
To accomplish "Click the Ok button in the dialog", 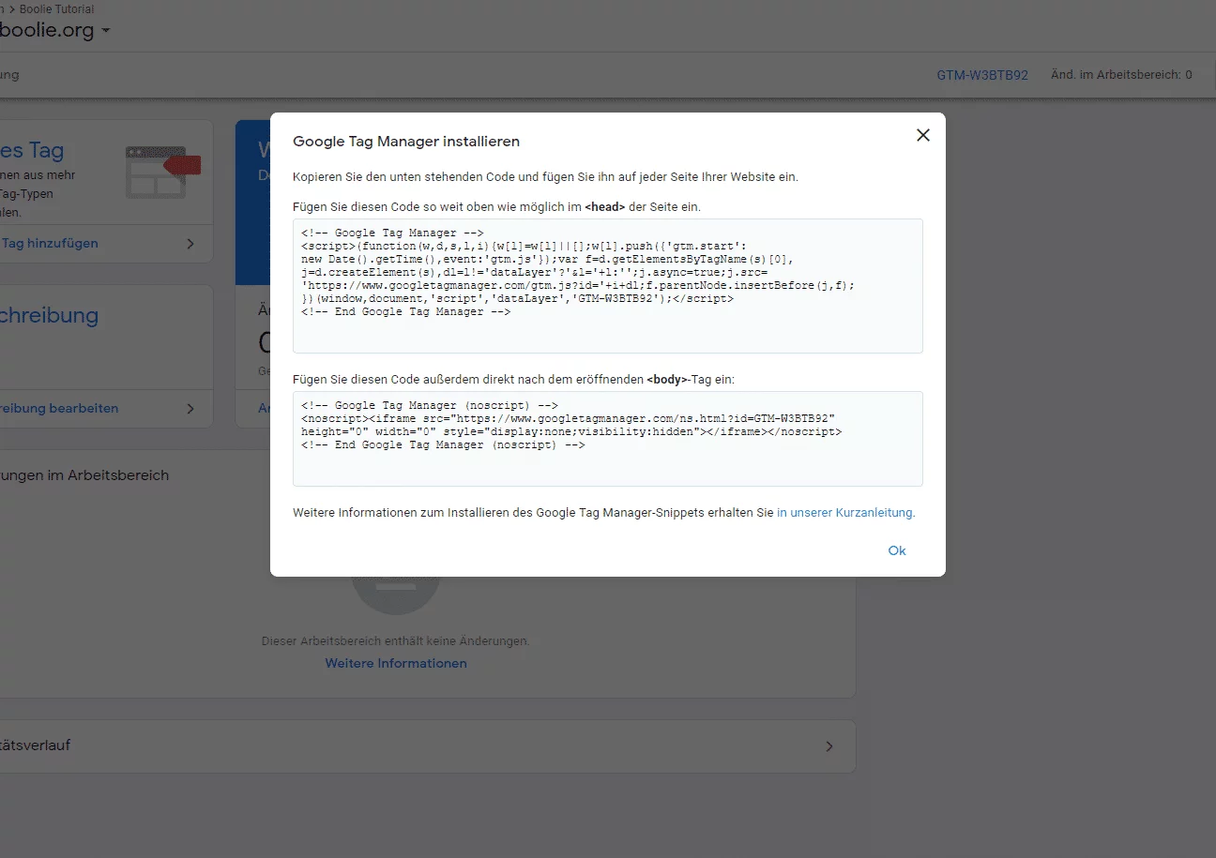I will 897,550.
